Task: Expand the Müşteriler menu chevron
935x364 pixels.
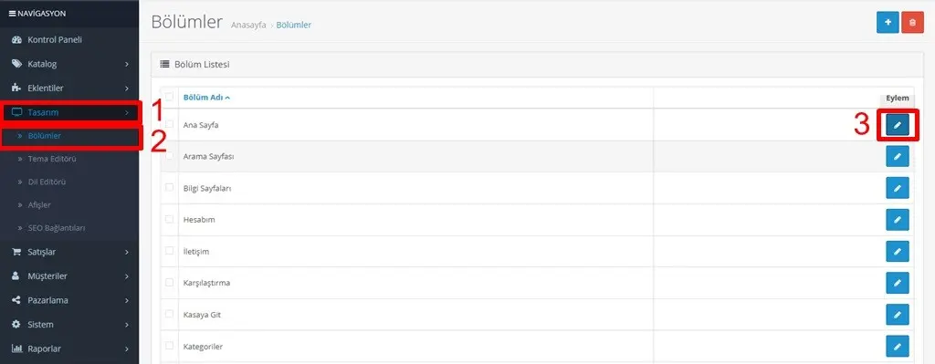Action: [x=126, y=276]
